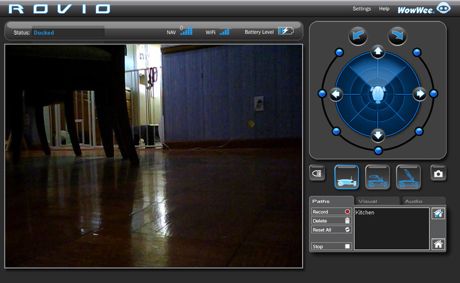Viewport: 460px width, 283px height.
Task: Click the right blue dot on the ring
Action: [x=434, y=94]
